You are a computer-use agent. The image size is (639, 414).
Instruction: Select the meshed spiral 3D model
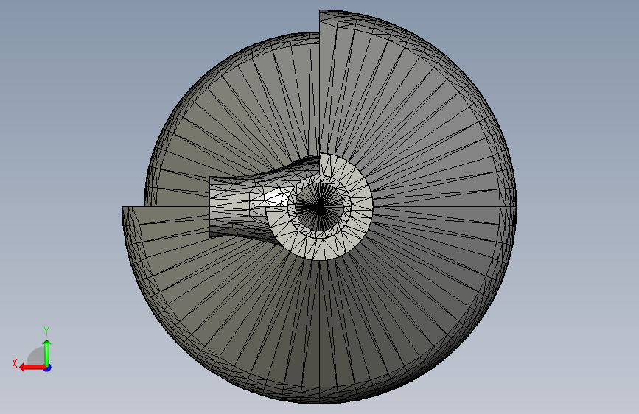[x=319, y=206]
